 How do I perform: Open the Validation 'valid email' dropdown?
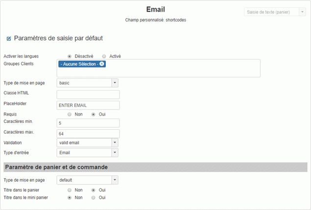click(87, 142)
